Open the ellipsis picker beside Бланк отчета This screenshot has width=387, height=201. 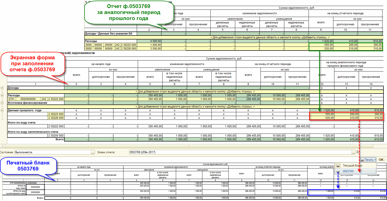[x=353, y=152]
